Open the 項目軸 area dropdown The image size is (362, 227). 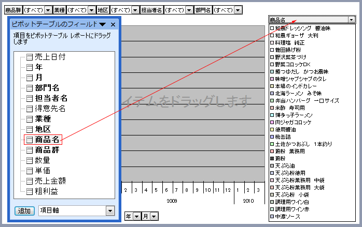(109, 210)
